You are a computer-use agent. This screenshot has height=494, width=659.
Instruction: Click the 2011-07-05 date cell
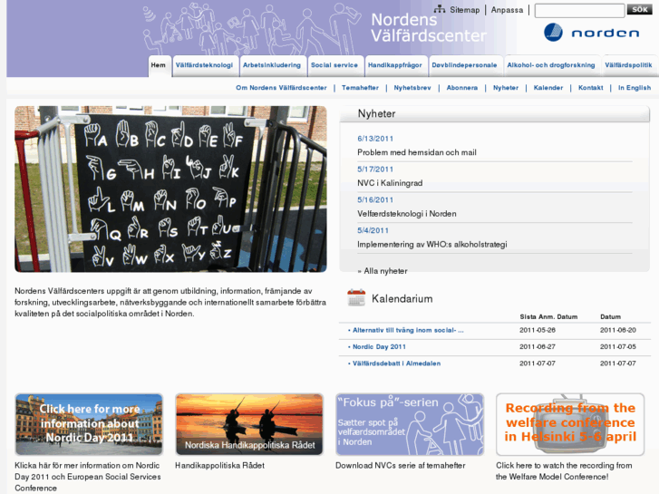(618, 347)
